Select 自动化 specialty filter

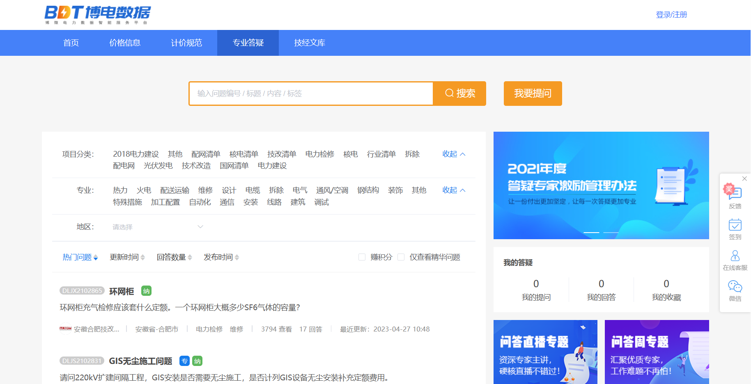tap(200, 202)
